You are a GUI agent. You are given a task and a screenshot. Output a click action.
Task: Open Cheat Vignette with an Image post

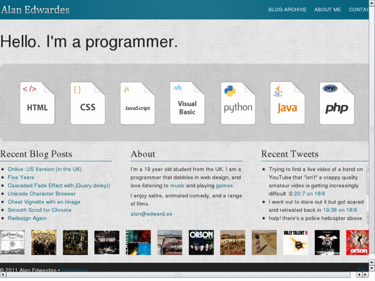click(x=44, y=202)
